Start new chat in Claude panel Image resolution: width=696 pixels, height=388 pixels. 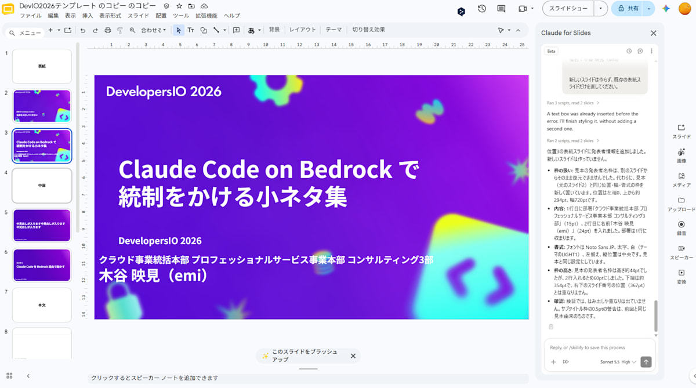(640, 51)
